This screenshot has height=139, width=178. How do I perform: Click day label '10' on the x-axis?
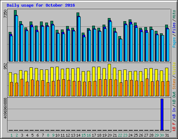pos(57,135)
